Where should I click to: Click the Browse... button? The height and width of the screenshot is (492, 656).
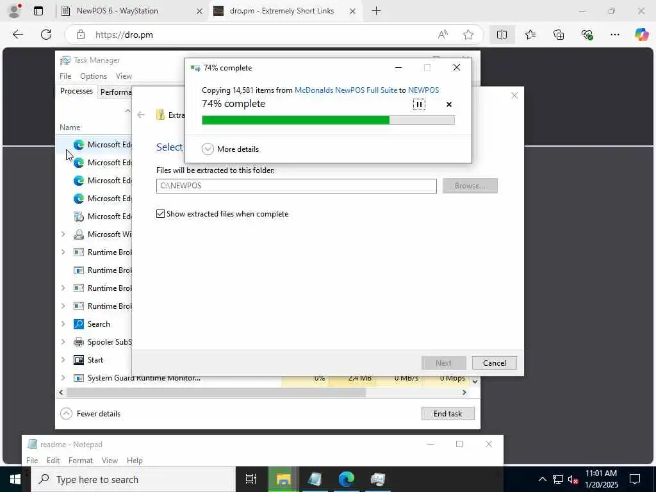coord(470,186)
